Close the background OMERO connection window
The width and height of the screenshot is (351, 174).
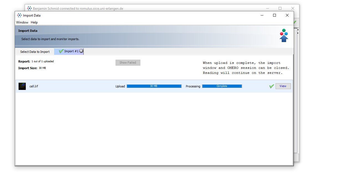(x=292, y=8)
